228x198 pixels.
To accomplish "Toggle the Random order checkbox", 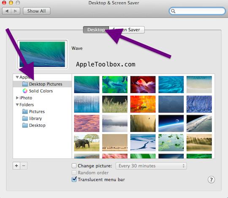I will click(74, 173).
